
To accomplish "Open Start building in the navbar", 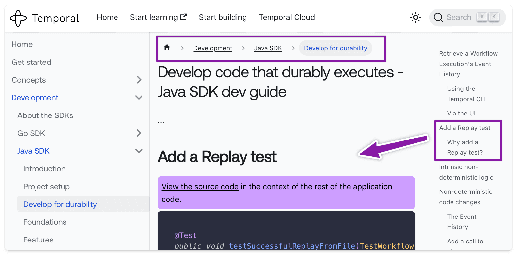I will (223, 17).
